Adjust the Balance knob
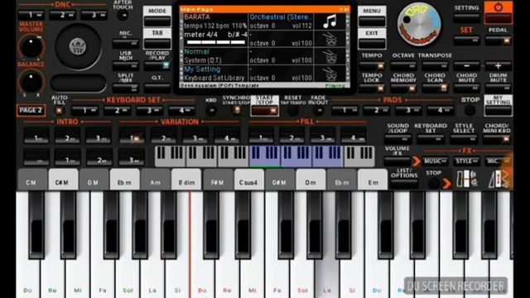Image resolution: width=530 pixels, height=298 pixels. 31,81
